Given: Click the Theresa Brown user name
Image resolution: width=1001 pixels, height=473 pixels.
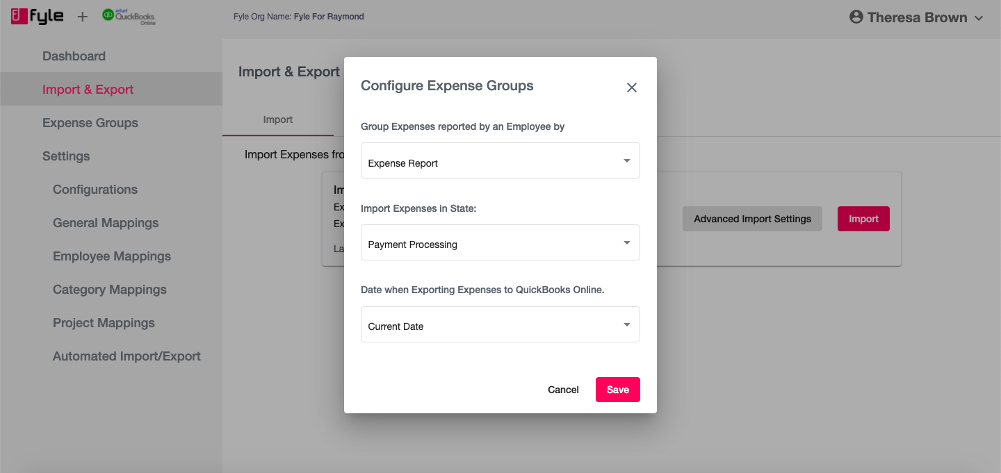Looking at the screenshot, I should point(917,18).
